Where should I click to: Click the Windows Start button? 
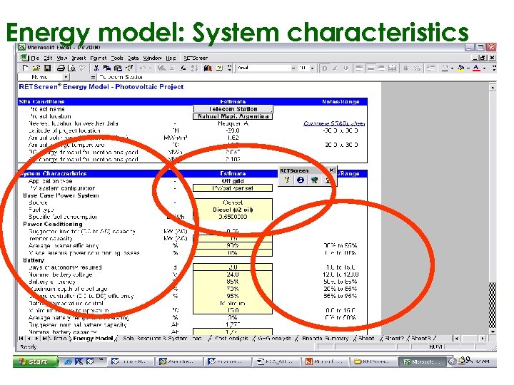(35, 361)
